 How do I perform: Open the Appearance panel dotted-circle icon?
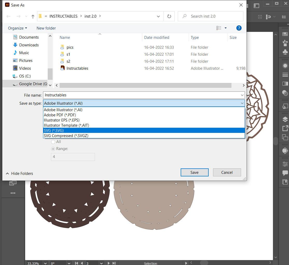pyautogui.click(x=285, y=66)
